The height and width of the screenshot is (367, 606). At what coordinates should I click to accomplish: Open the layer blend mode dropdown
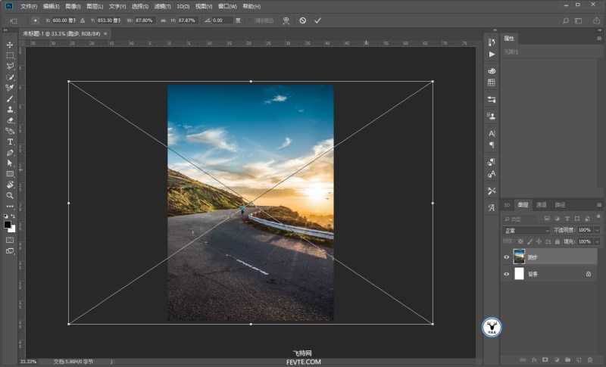(x=526, y=230)
